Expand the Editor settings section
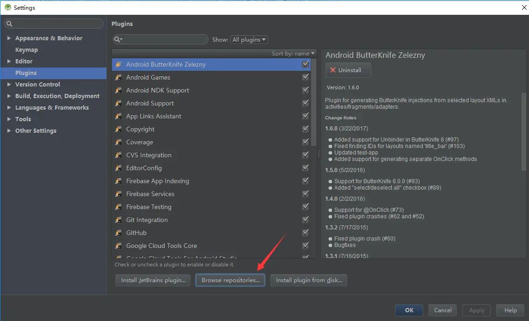 [9, 61]
